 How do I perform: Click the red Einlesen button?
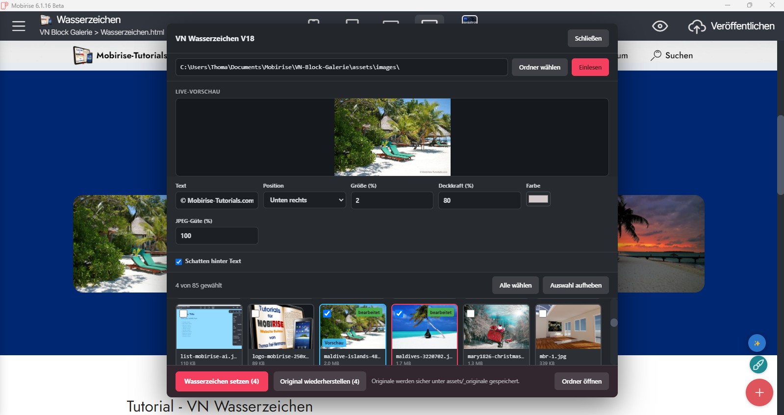pos(590,67)
